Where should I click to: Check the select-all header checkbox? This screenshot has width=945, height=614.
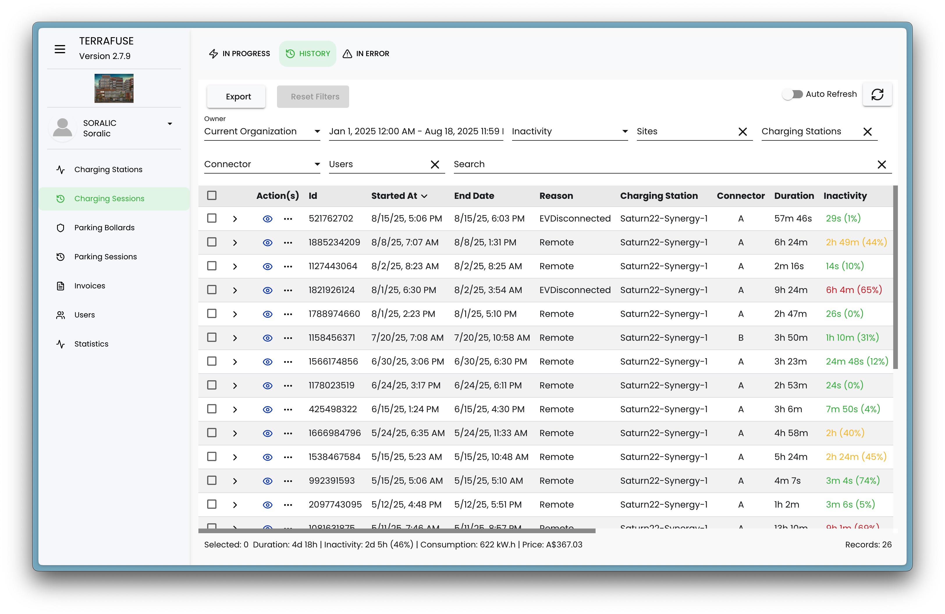coord(212,196)
